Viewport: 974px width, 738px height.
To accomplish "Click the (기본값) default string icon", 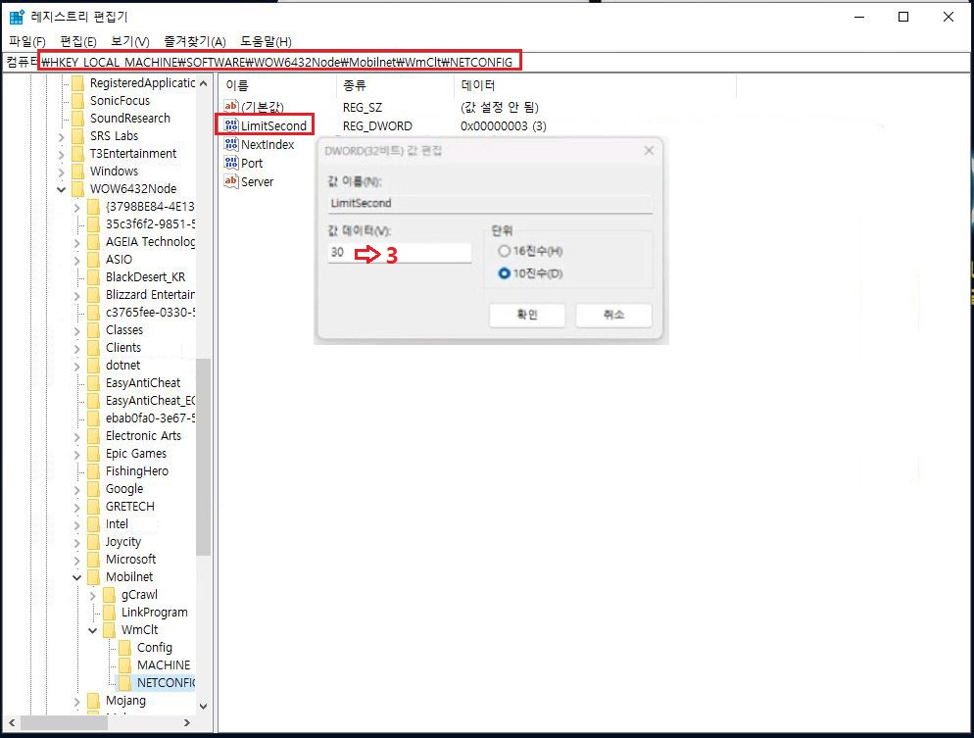I will (231, 107).
